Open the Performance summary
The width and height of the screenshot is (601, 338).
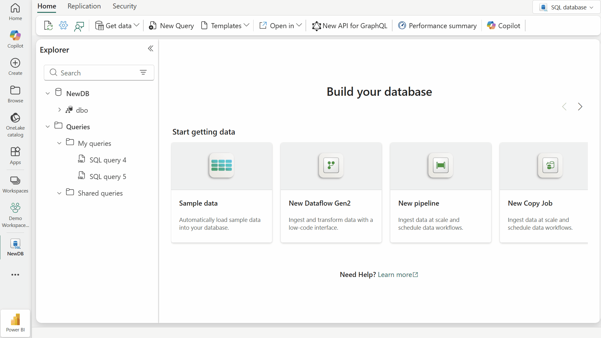coord(437,26)
